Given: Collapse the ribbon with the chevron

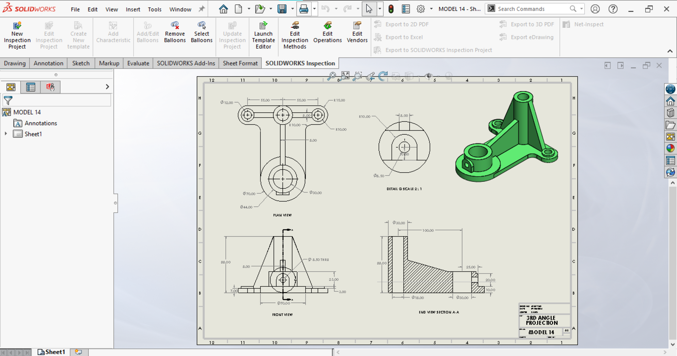Looking at the screenshot, I should (671, 51).
